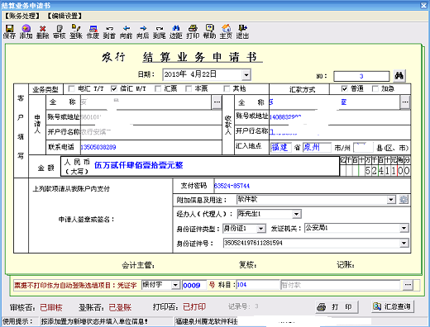Click the 添加 (add) toolbar icon

[x=26, y=31]
